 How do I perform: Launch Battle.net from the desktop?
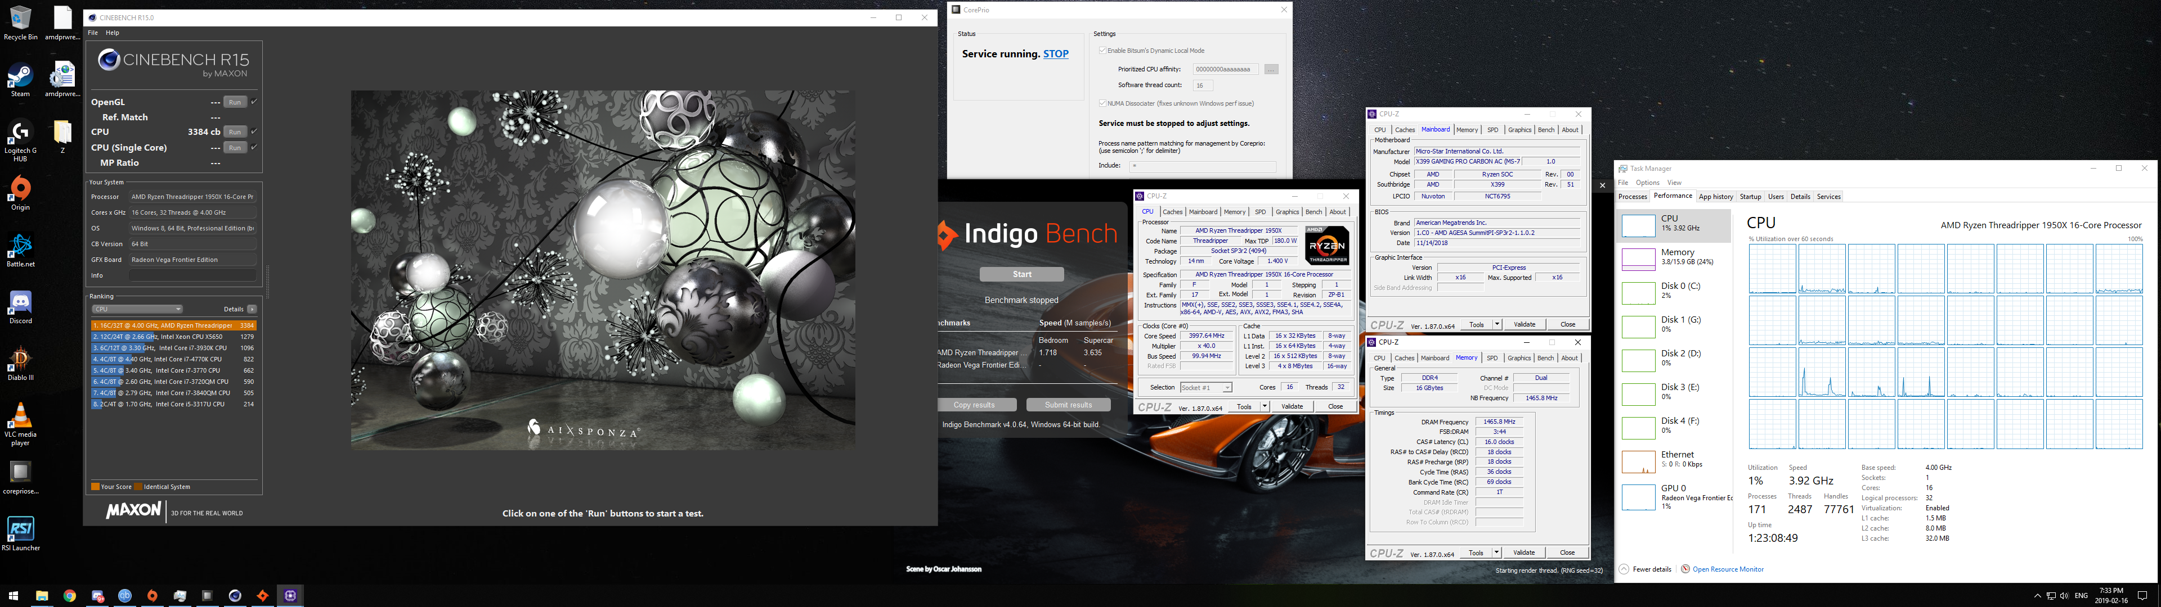(20, 251)
